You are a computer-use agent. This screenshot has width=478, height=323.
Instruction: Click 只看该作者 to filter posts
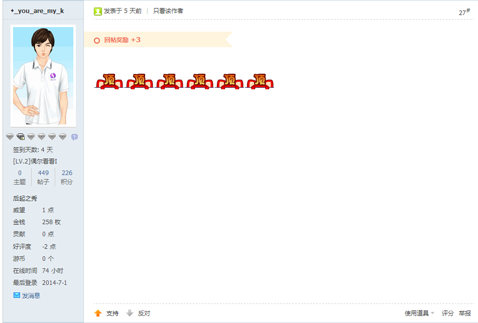click(x=168, y=11)
